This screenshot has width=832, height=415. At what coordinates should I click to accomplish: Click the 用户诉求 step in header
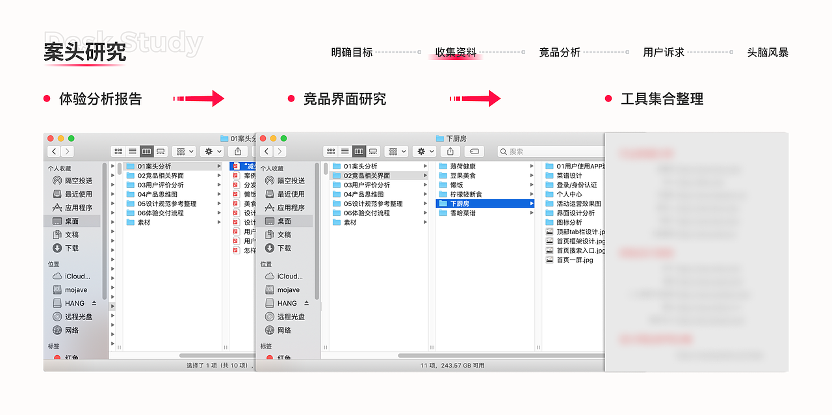tap(664, 52)
